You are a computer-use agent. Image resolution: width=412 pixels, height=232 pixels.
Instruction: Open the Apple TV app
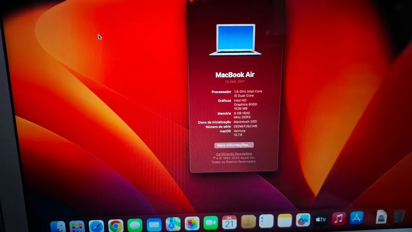point(321,219)
